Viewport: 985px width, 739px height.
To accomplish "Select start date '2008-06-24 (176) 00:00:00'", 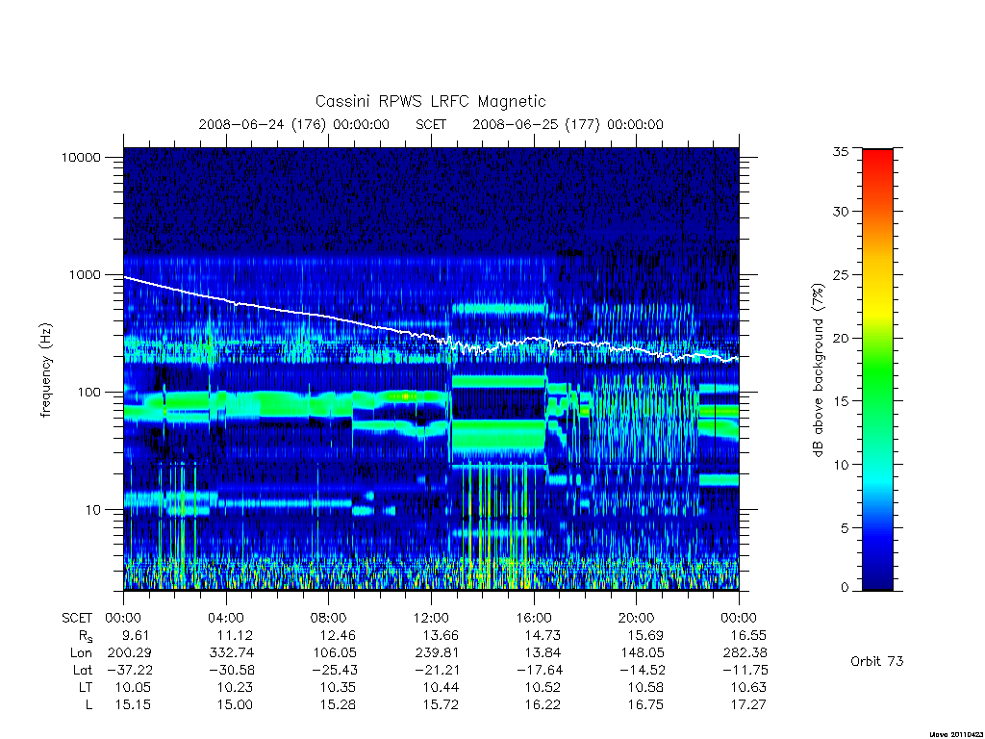I will (x=294, y=124).
